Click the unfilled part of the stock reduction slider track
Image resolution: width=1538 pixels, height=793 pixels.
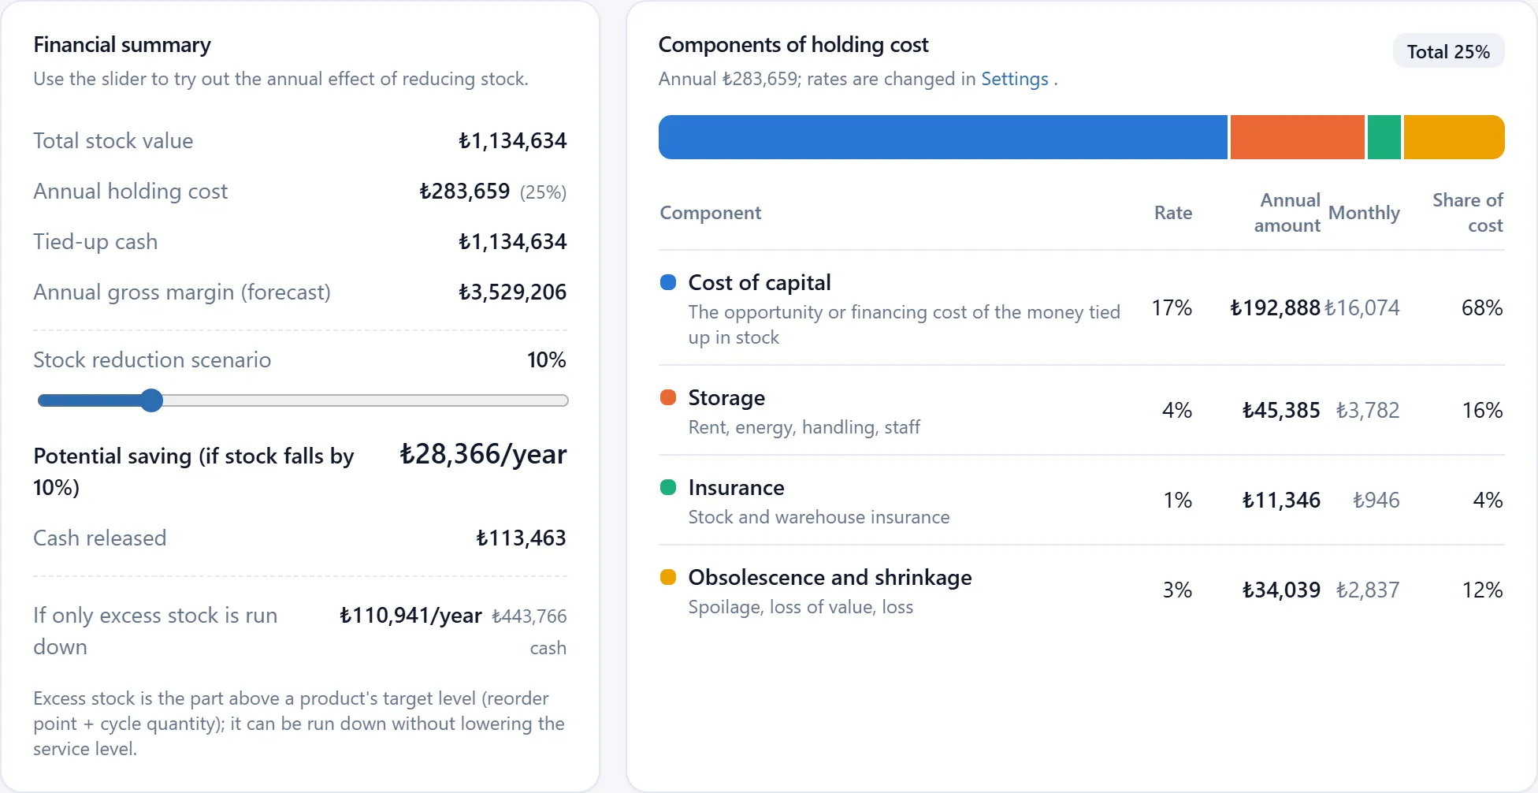(366, 400)
